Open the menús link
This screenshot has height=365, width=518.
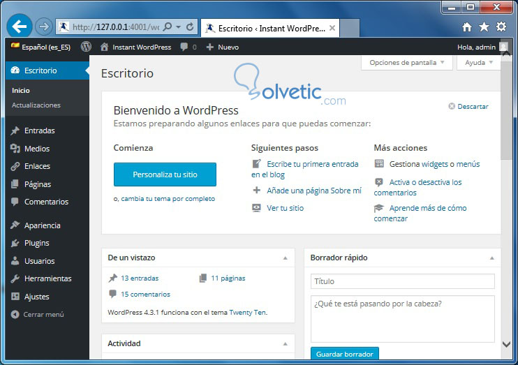(468, 164)
